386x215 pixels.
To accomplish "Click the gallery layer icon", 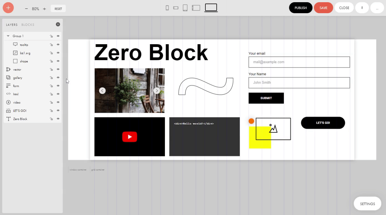I will pyautogui.click(x=8, y=78).
